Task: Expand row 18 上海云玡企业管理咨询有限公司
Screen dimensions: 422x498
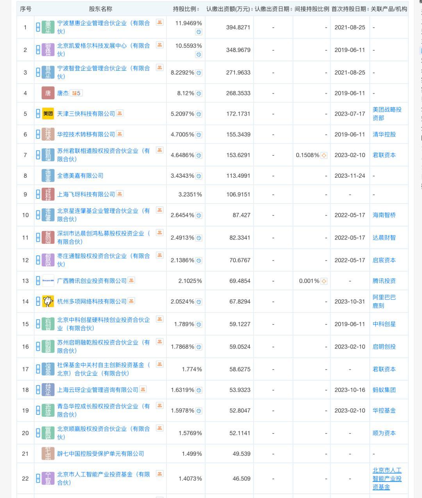Action: (38, 390)
